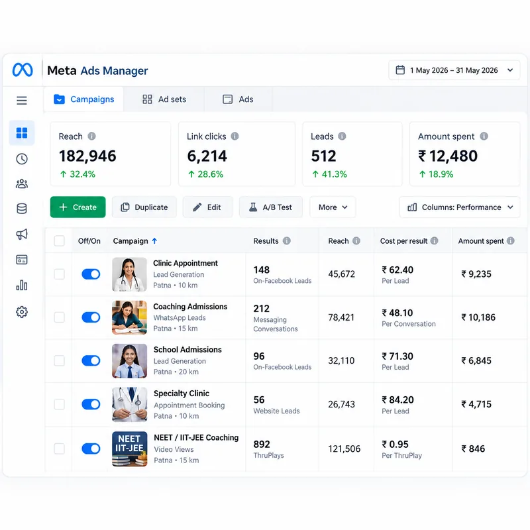Click the green Create button
The width and height of the screenshot is (530, 530).
(78, 207)
